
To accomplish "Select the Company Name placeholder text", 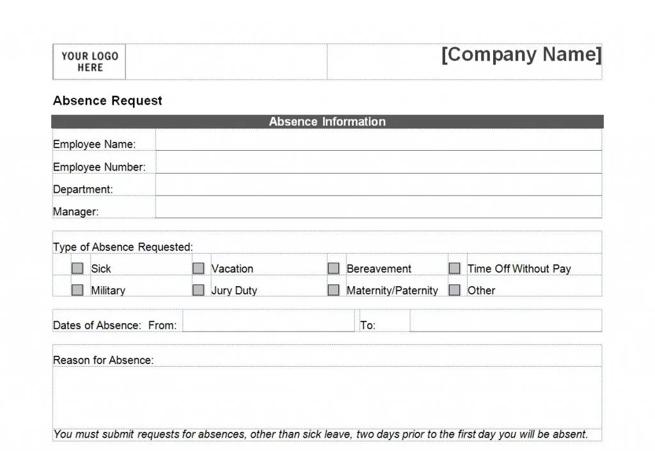I will click(521, 55).
